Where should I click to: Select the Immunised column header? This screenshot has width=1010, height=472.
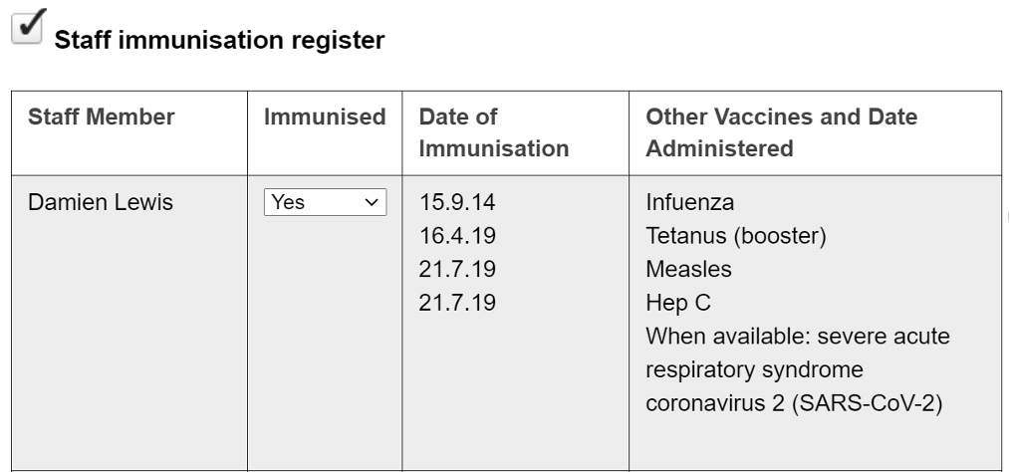[x=325, y=118]
